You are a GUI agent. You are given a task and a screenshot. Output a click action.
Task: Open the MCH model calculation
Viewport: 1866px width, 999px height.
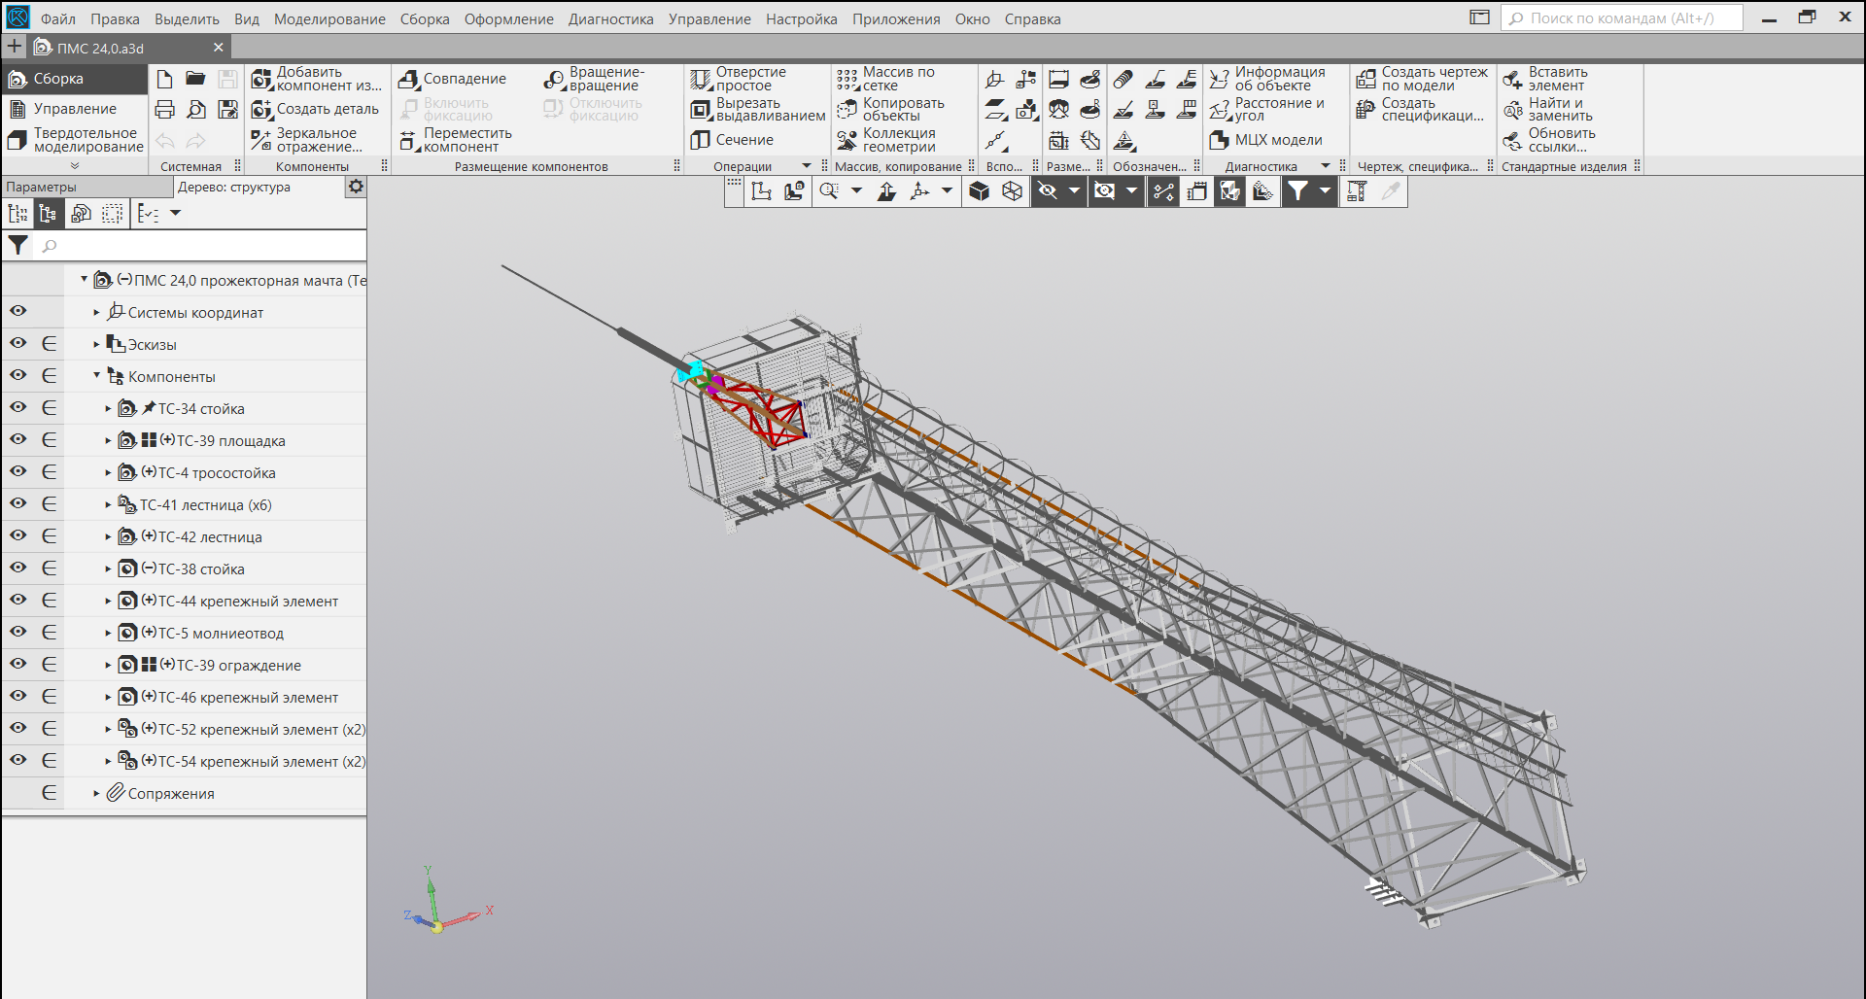pyautogui.click(x=1265, y=140)
